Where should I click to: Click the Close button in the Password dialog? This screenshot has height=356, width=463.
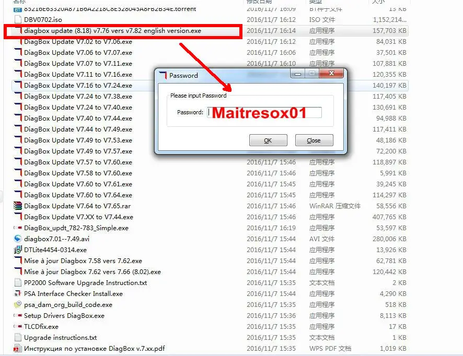click(x=314, y=140)
